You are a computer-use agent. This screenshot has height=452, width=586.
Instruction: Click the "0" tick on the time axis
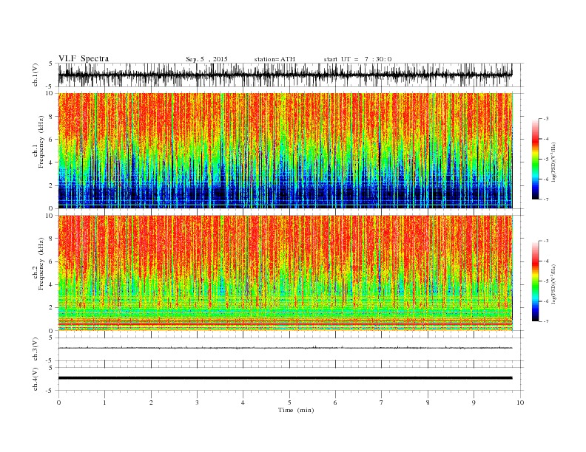(58, 403)
